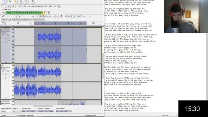The width and height of the screenshot is (208, 117).
Task: Click the playhead marker on the timeline ruler
Action: (72, 23)
